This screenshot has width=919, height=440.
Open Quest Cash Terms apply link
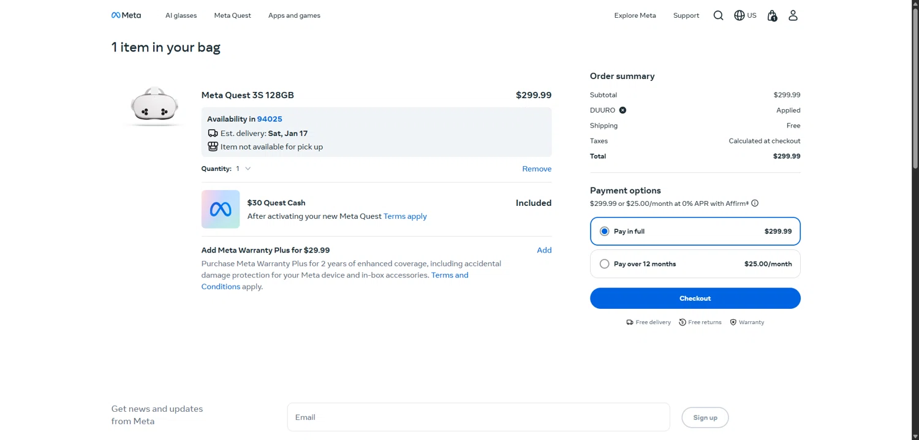coord(405,216)
